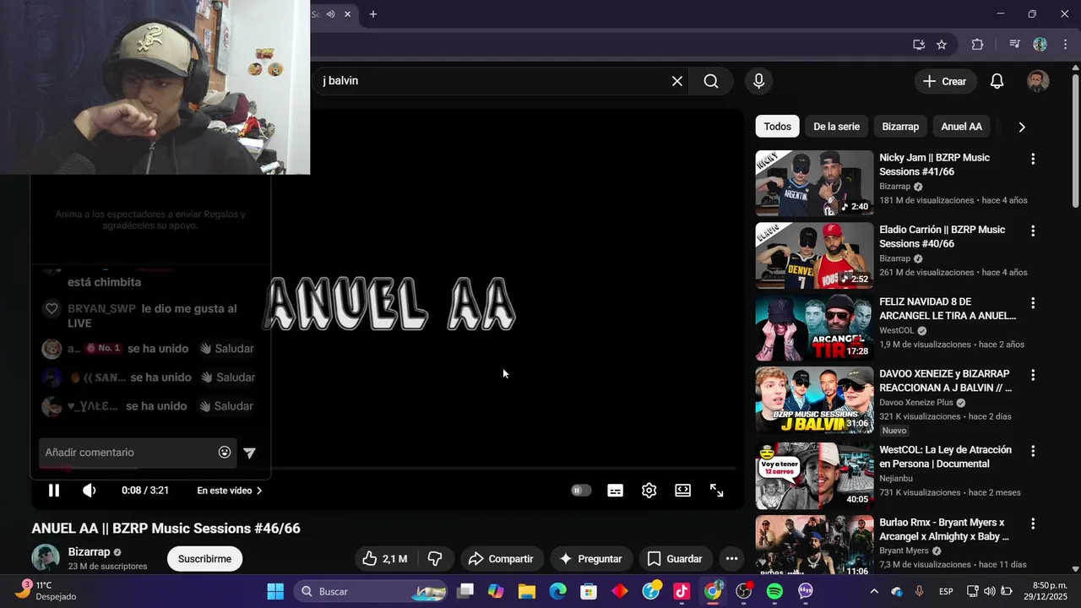This screenshot has height=608, width=1081.
Task: Click the Compartir share button
Action: pos(501,559)
